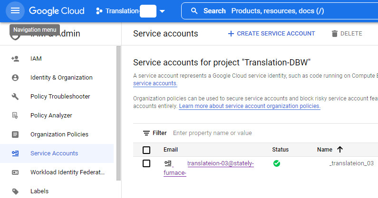Click the trash can Delete icon

[x=335, y=34]
